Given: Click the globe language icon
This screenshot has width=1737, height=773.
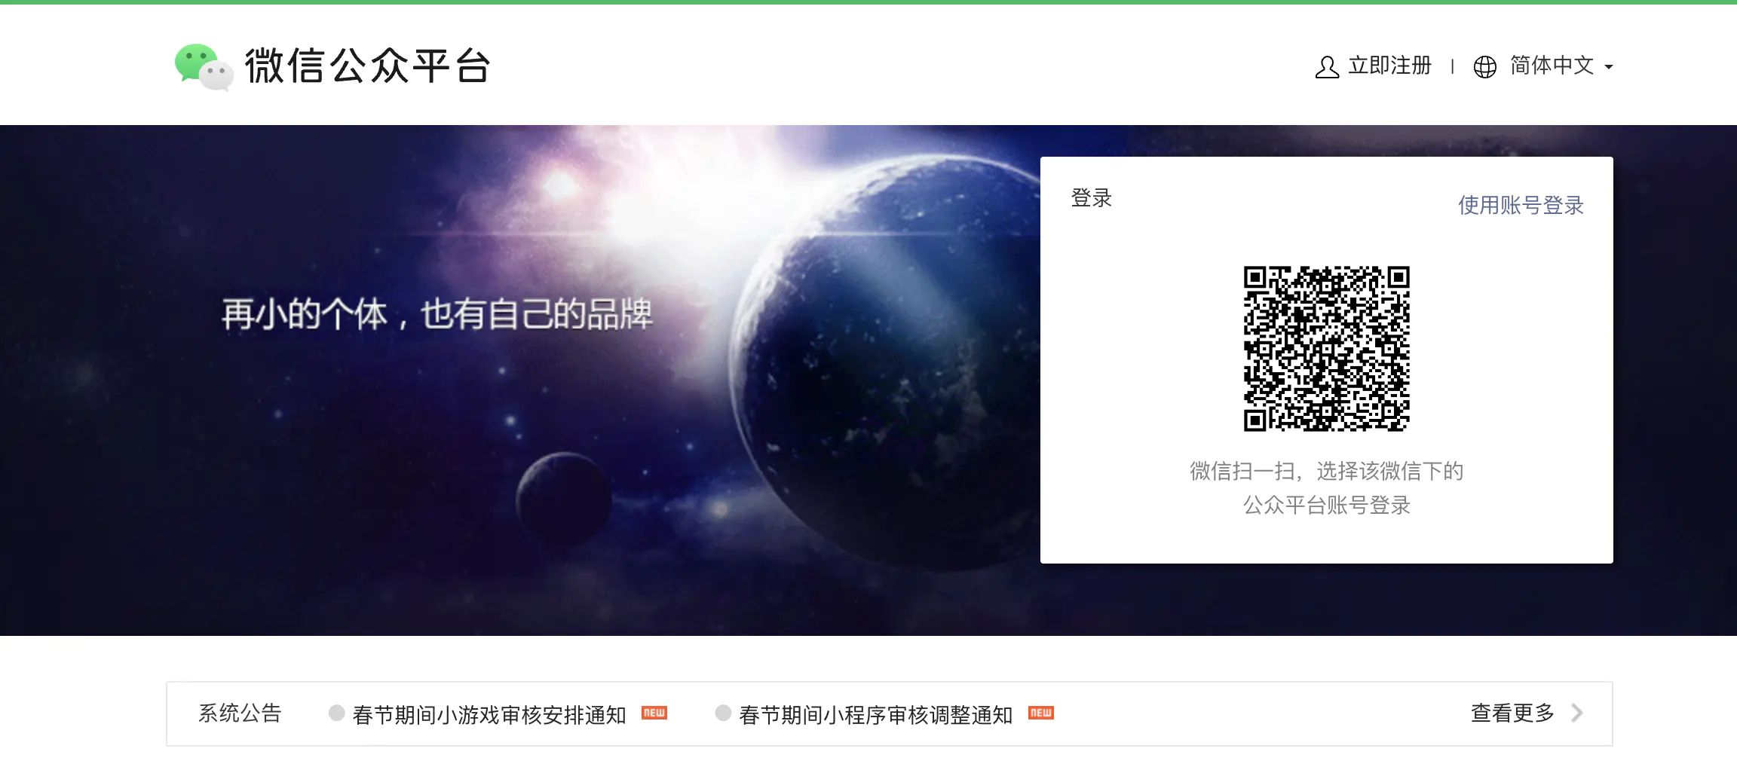Looking at the screenshot, I should point(1484,67).
